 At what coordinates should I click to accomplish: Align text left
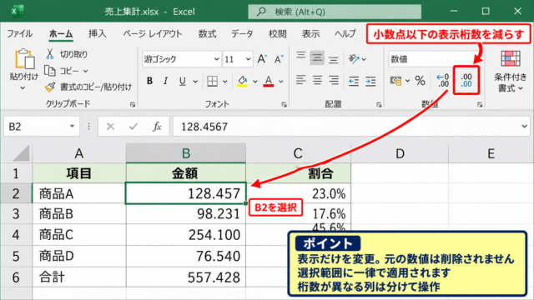tap(300, 81)
